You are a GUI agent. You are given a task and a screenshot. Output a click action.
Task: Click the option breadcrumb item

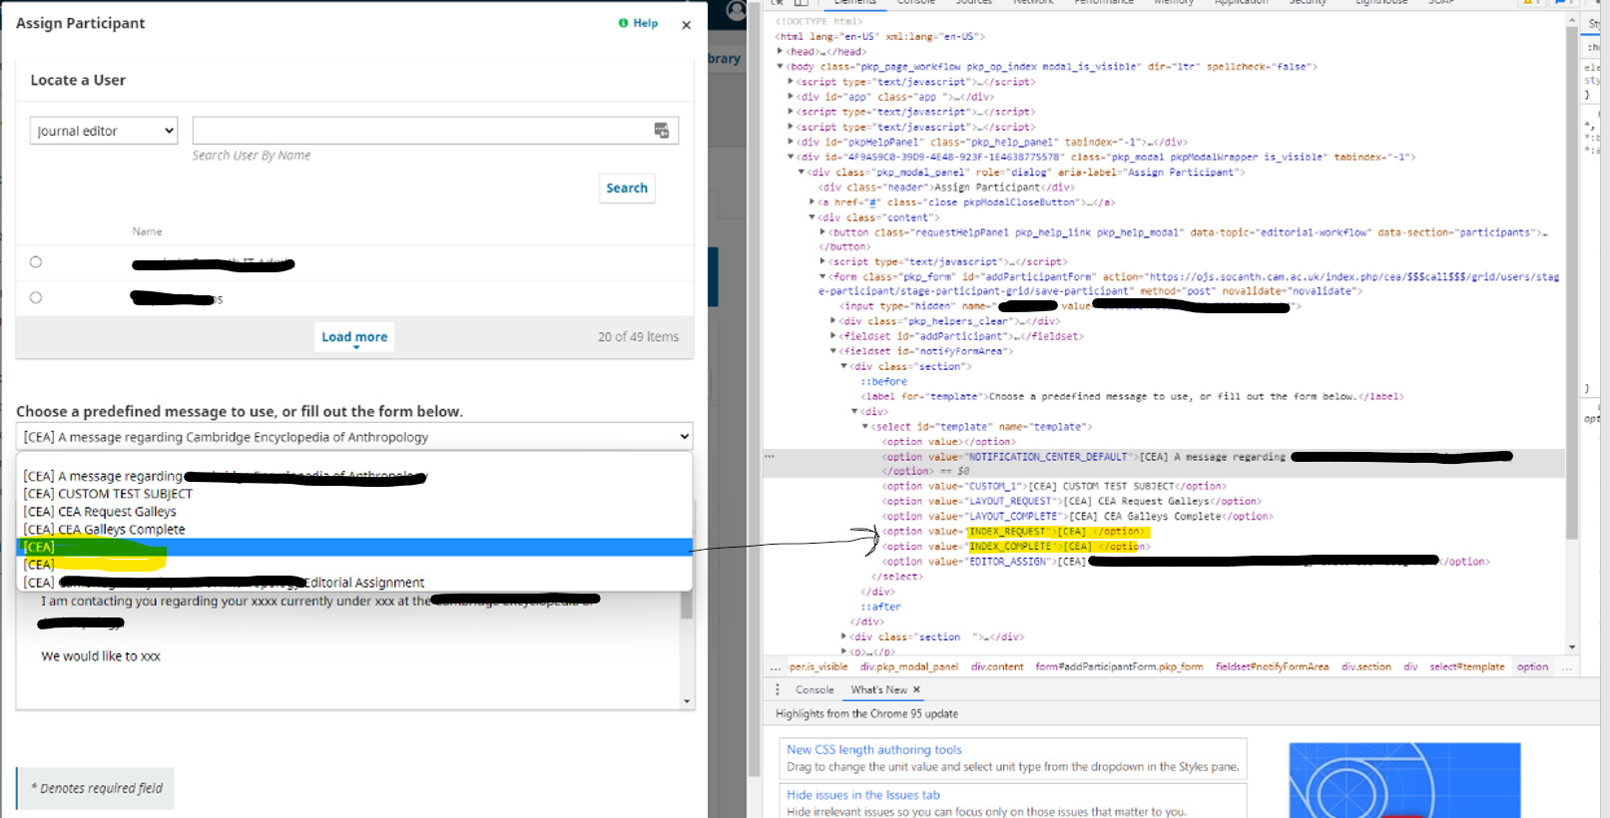(x=1533, y=667)
